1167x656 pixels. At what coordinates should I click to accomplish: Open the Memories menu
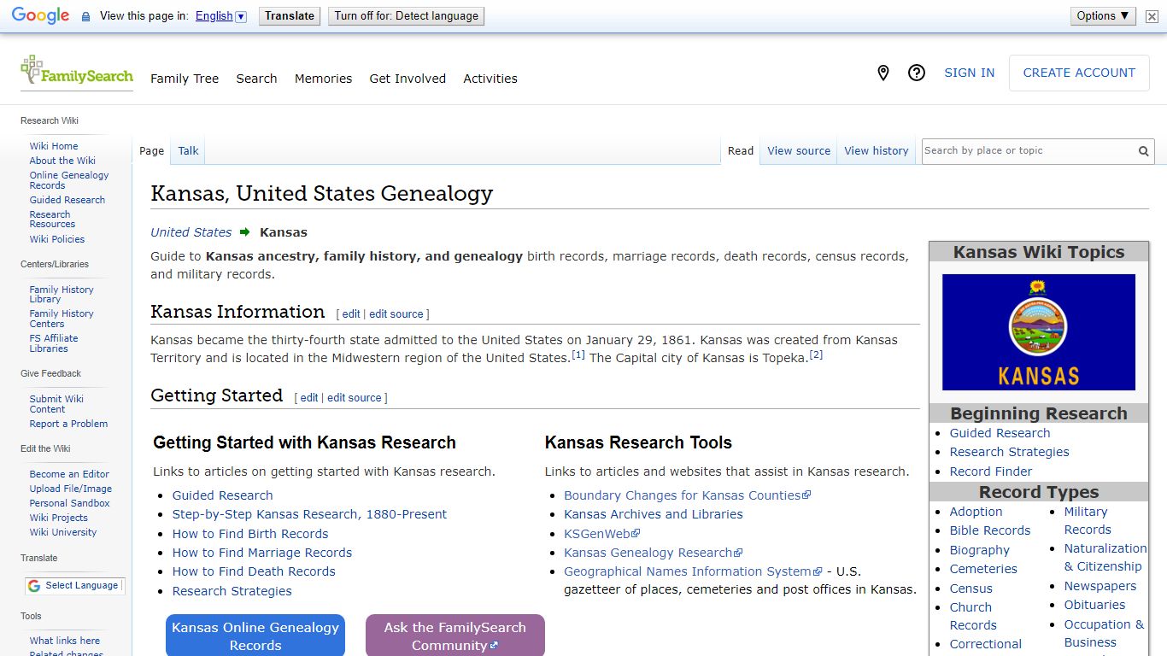pyautogui.click(x=323, y=79)
